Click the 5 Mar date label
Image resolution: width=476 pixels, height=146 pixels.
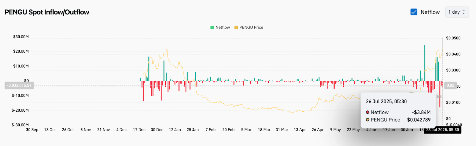pos(246,130)
